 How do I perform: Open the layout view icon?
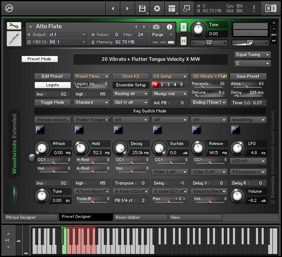[172, 8]
